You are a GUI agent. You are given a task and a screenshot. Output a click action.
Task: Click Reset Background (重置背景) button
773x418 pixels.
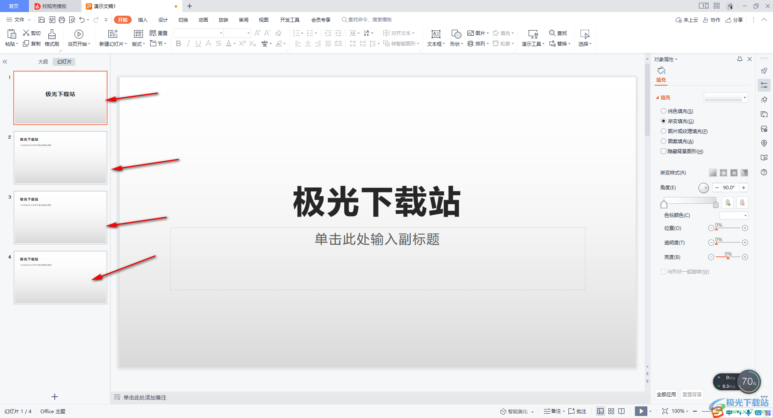tap(692, 394)
